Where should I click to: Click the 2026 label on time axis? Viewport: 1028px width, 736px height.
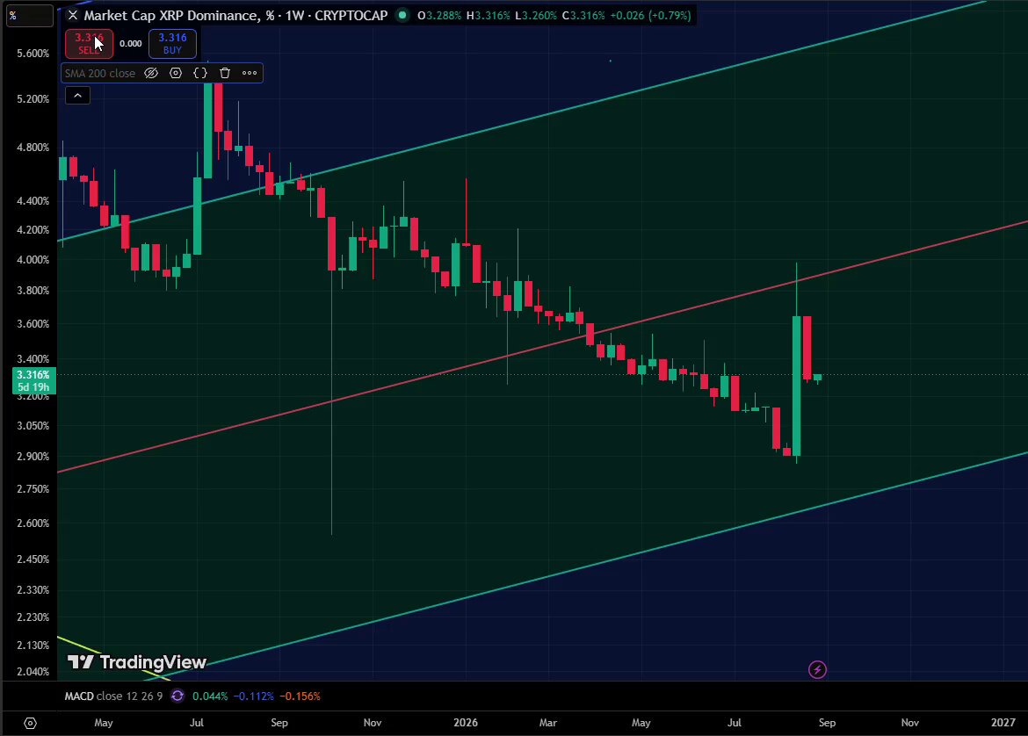pyautogui.click(x=466, y=722)
